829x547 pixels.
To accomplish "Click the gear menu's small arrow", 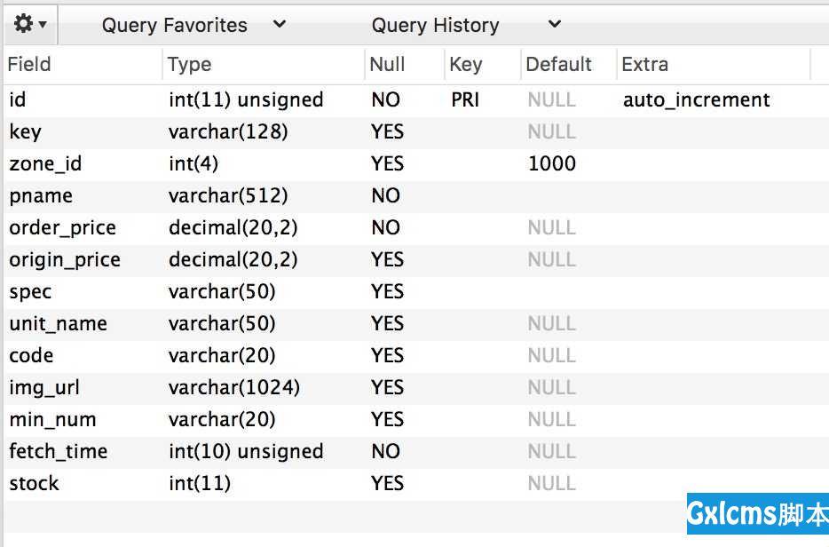I will tap(43, 24).
